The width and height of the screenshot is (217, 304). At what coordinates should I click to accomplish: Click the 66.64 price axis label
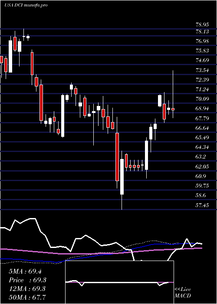[203, 128]
